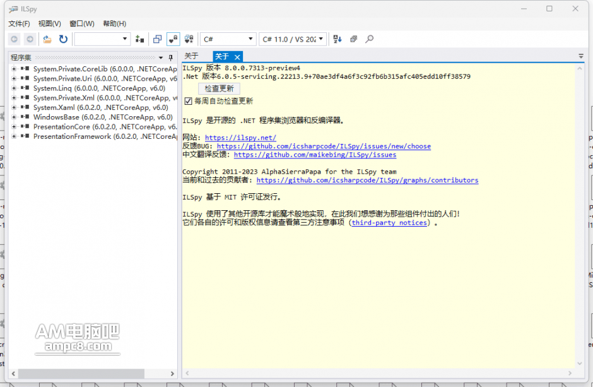Viewport: 593px width, 387px height.
Task: Open the C# 11.0 / VS 2022 version dropdown
Action: click(x=293, y=39)
